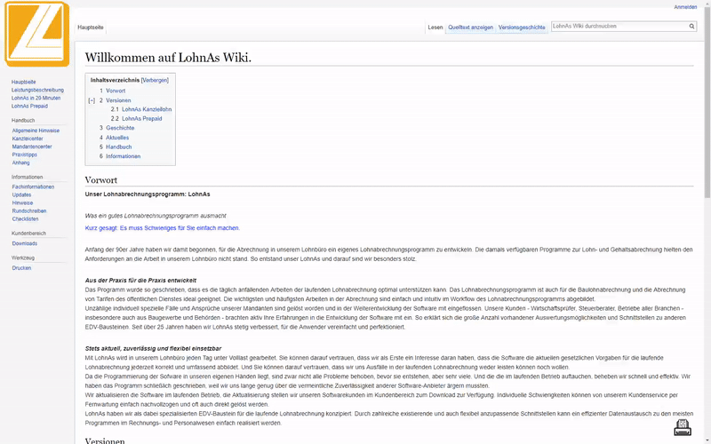Jump to Informationen in contents

(124, 156)
